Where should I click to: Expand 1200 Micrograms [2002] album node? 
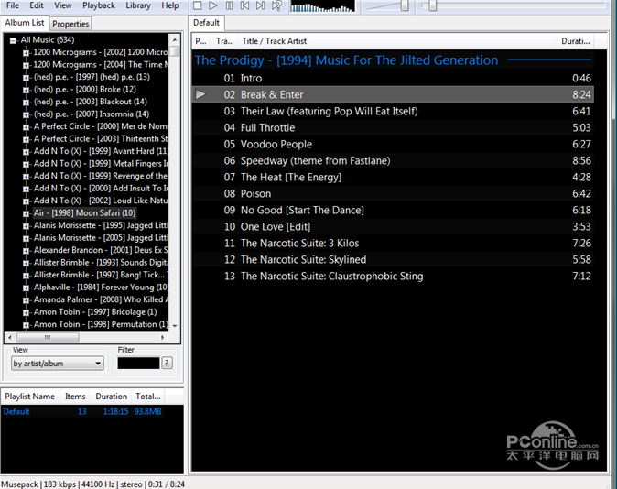(26, 53)
